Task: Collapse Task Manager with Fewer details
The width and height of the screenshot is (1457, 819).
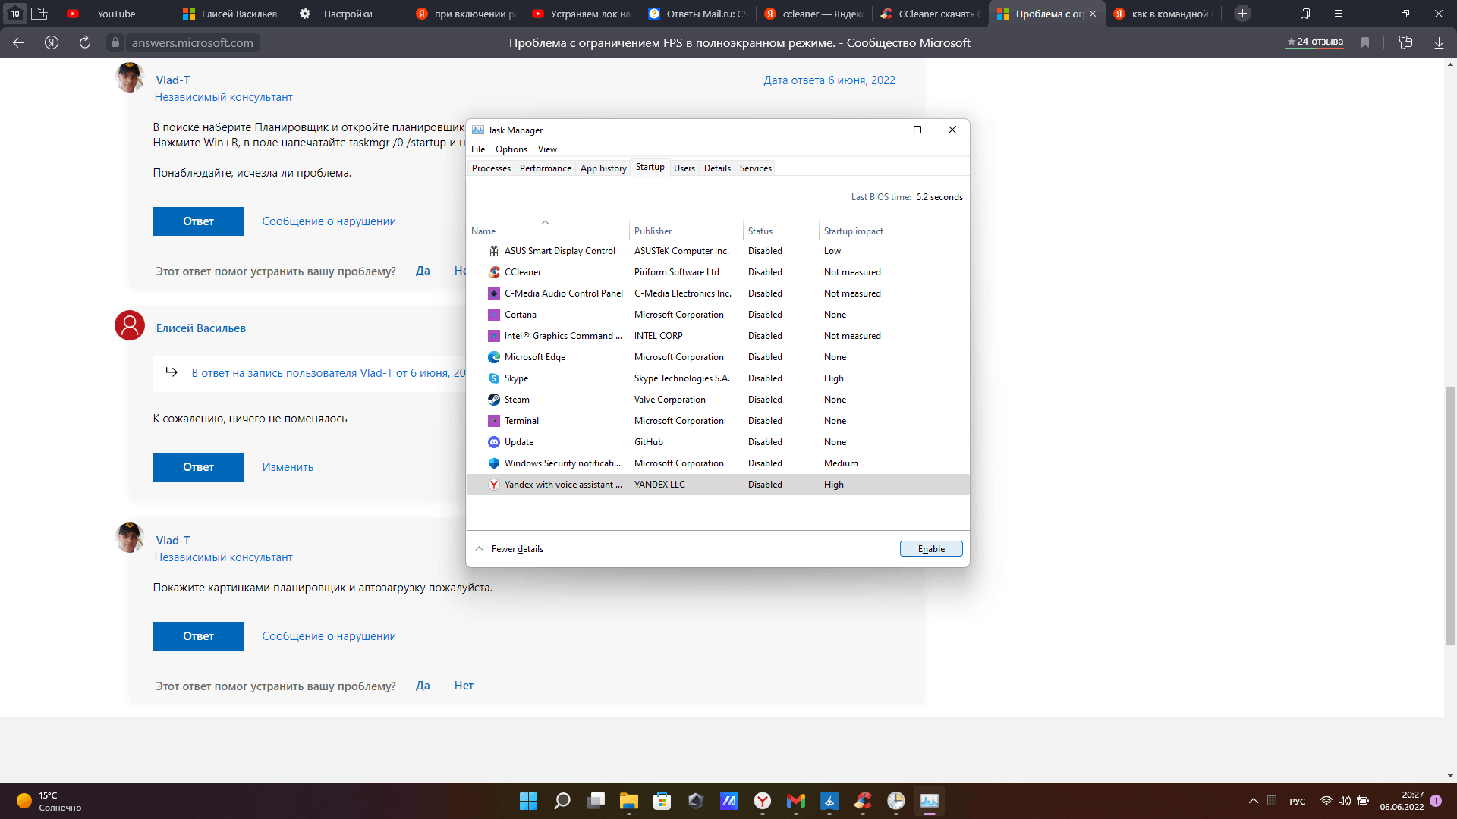Action: point(509,549)
